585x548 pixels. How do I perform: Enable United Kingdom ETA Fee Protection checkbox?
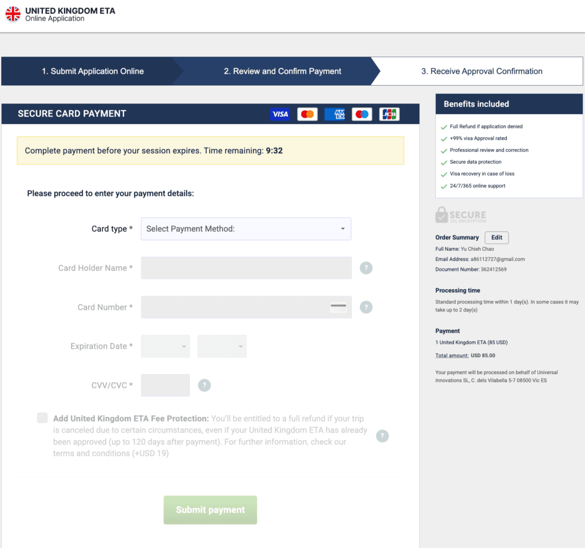tap(42, 418)
